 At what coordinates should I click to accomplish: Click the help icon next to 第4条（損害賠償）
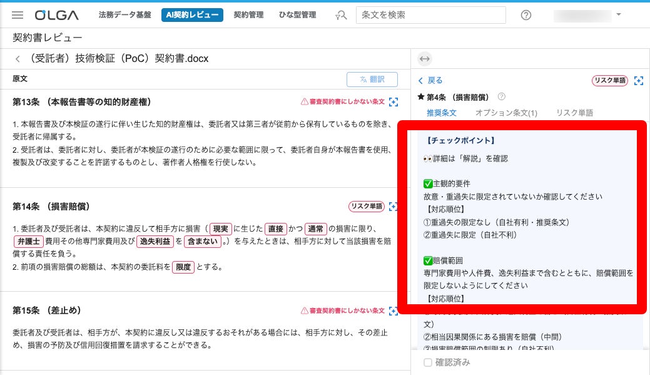point(501,97)
